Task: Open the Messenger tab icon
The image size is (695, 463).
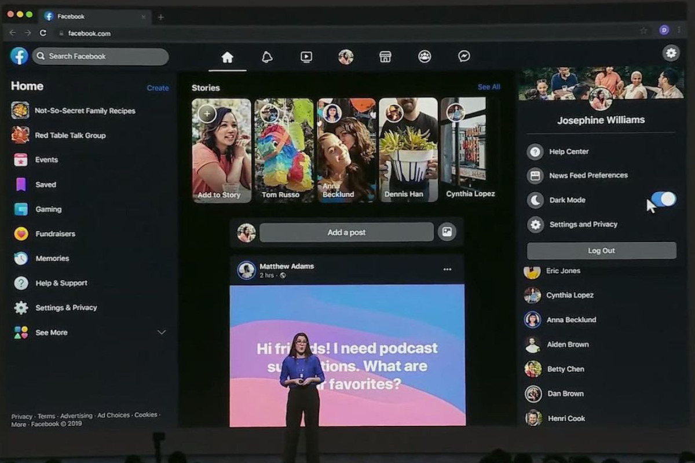Action: 464,56
